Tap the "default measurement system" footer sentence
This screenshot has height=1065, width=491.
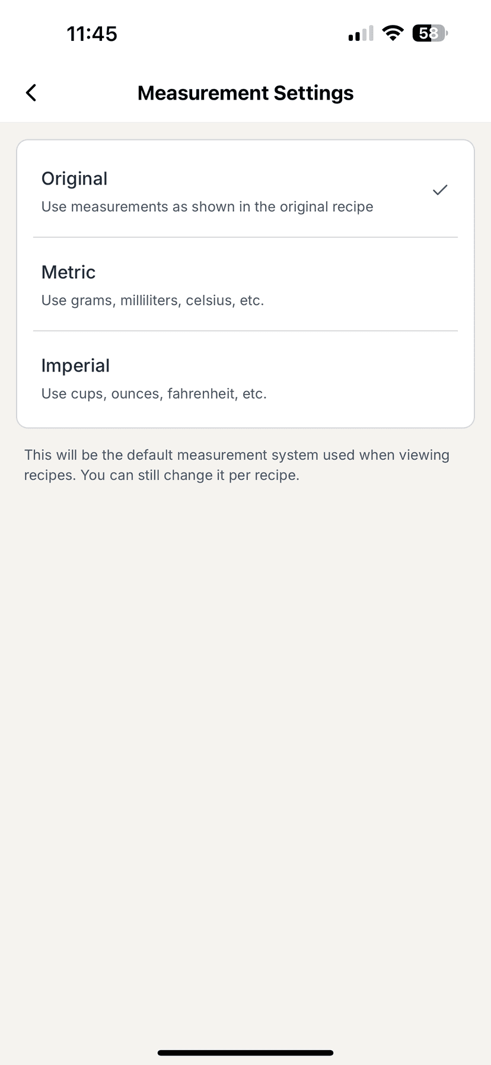237,455
